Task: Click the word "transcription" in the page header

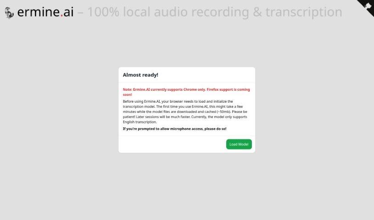Action: tap(302, 12)
